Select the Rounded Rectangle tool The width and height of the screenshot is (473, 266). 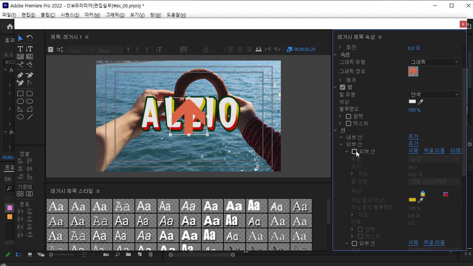pyautogui.click(x=30, y=101)
